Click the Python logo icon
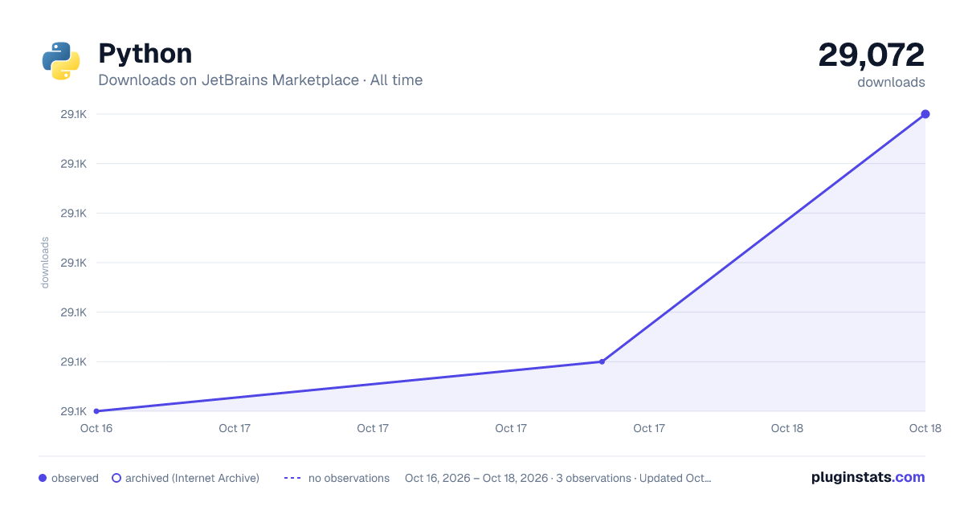This screenshot has height=506, width=964. coord(61,61)
